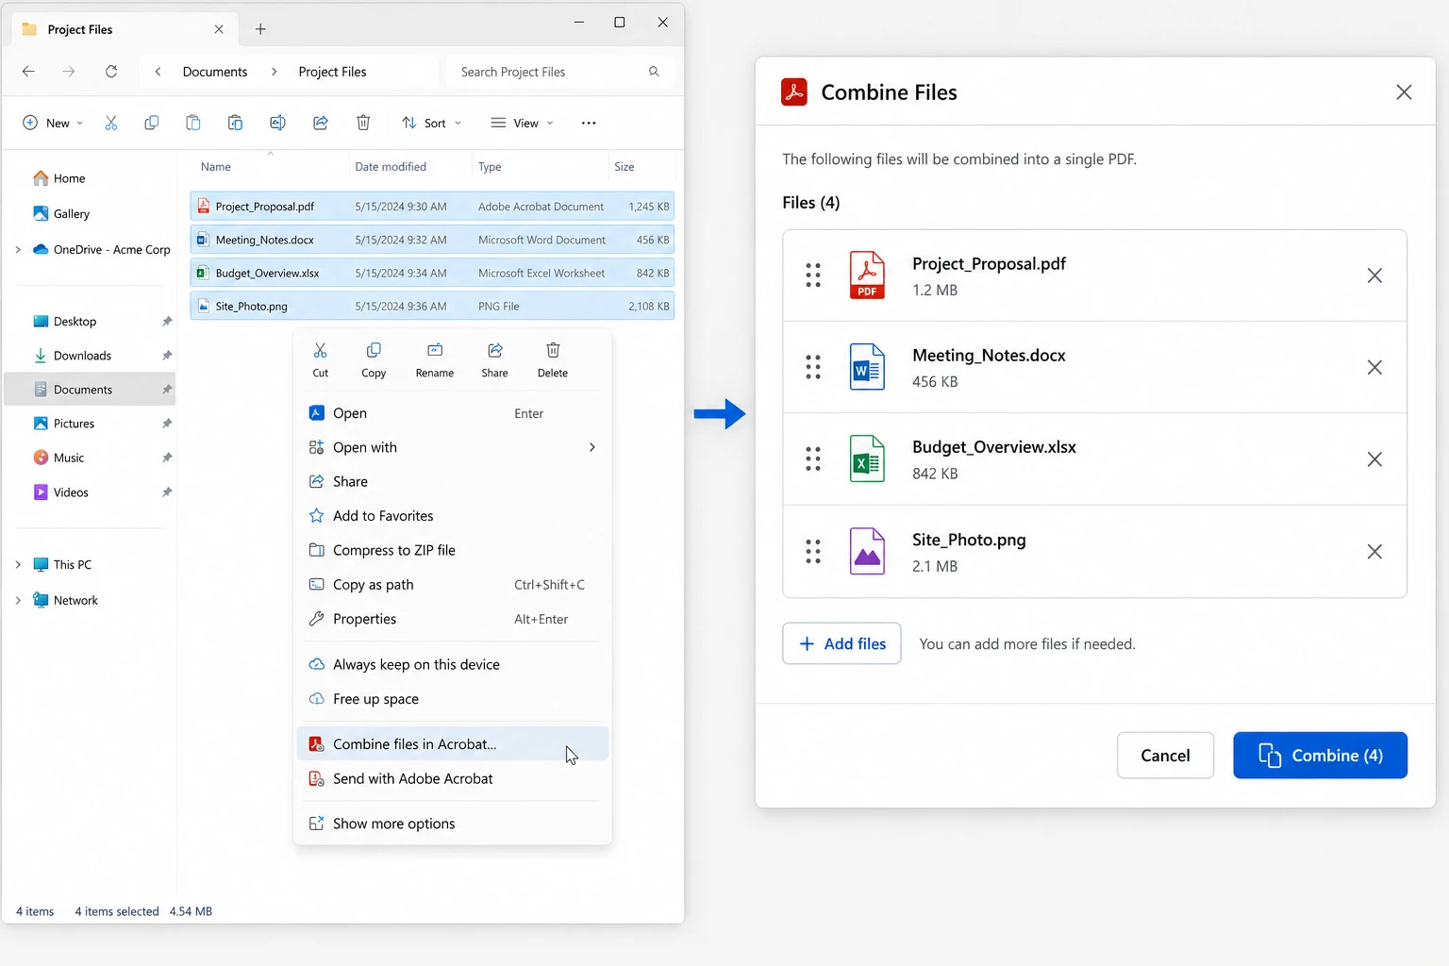Sort by the Name column header
Screen dimensions: 1449x966
[x=216, y=167]
